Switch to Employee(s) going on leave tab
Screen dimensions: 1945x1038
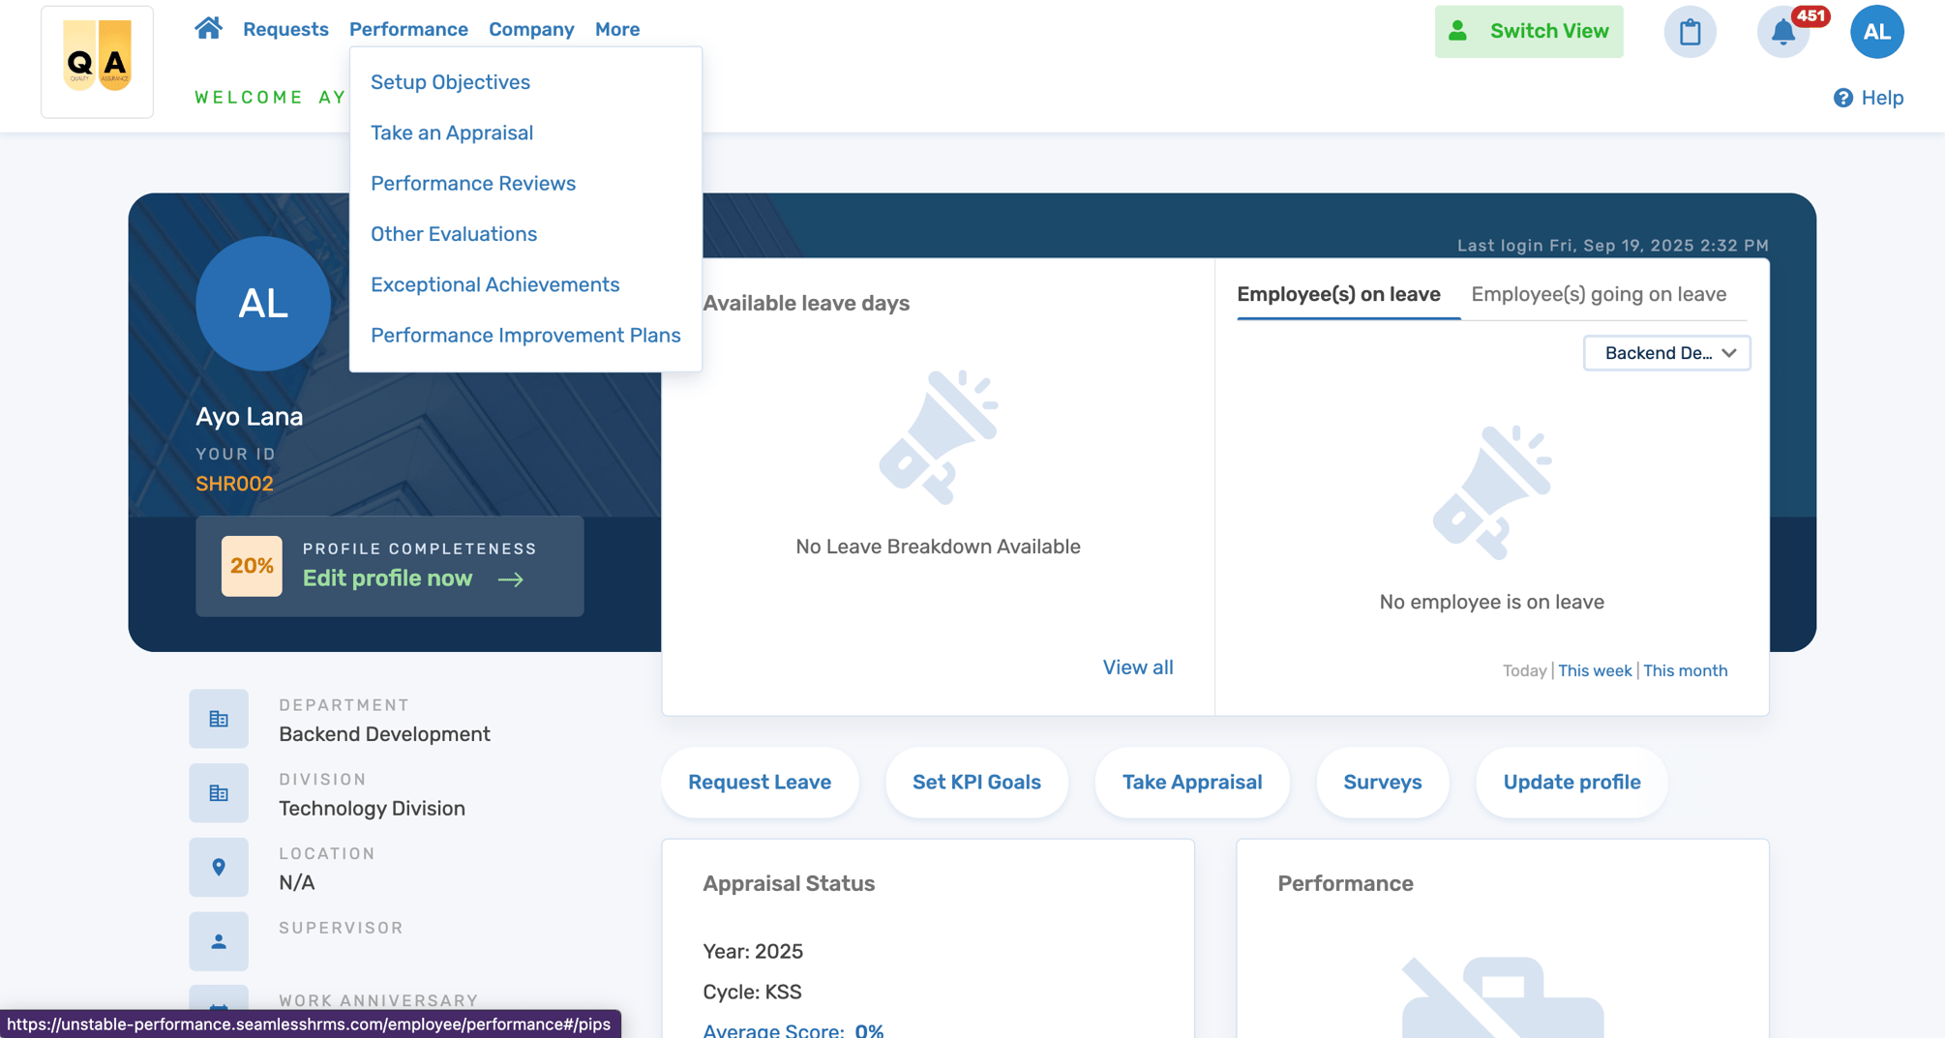click(x=1599, y=294)
